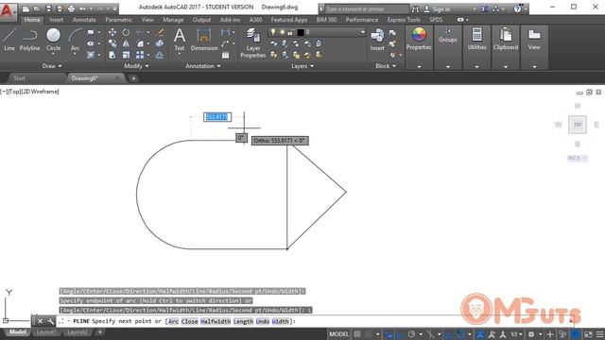Click the Offset tool in Modify
This screenshot has height=340, width=605.
pyautogui.click(x=160, y=55)
